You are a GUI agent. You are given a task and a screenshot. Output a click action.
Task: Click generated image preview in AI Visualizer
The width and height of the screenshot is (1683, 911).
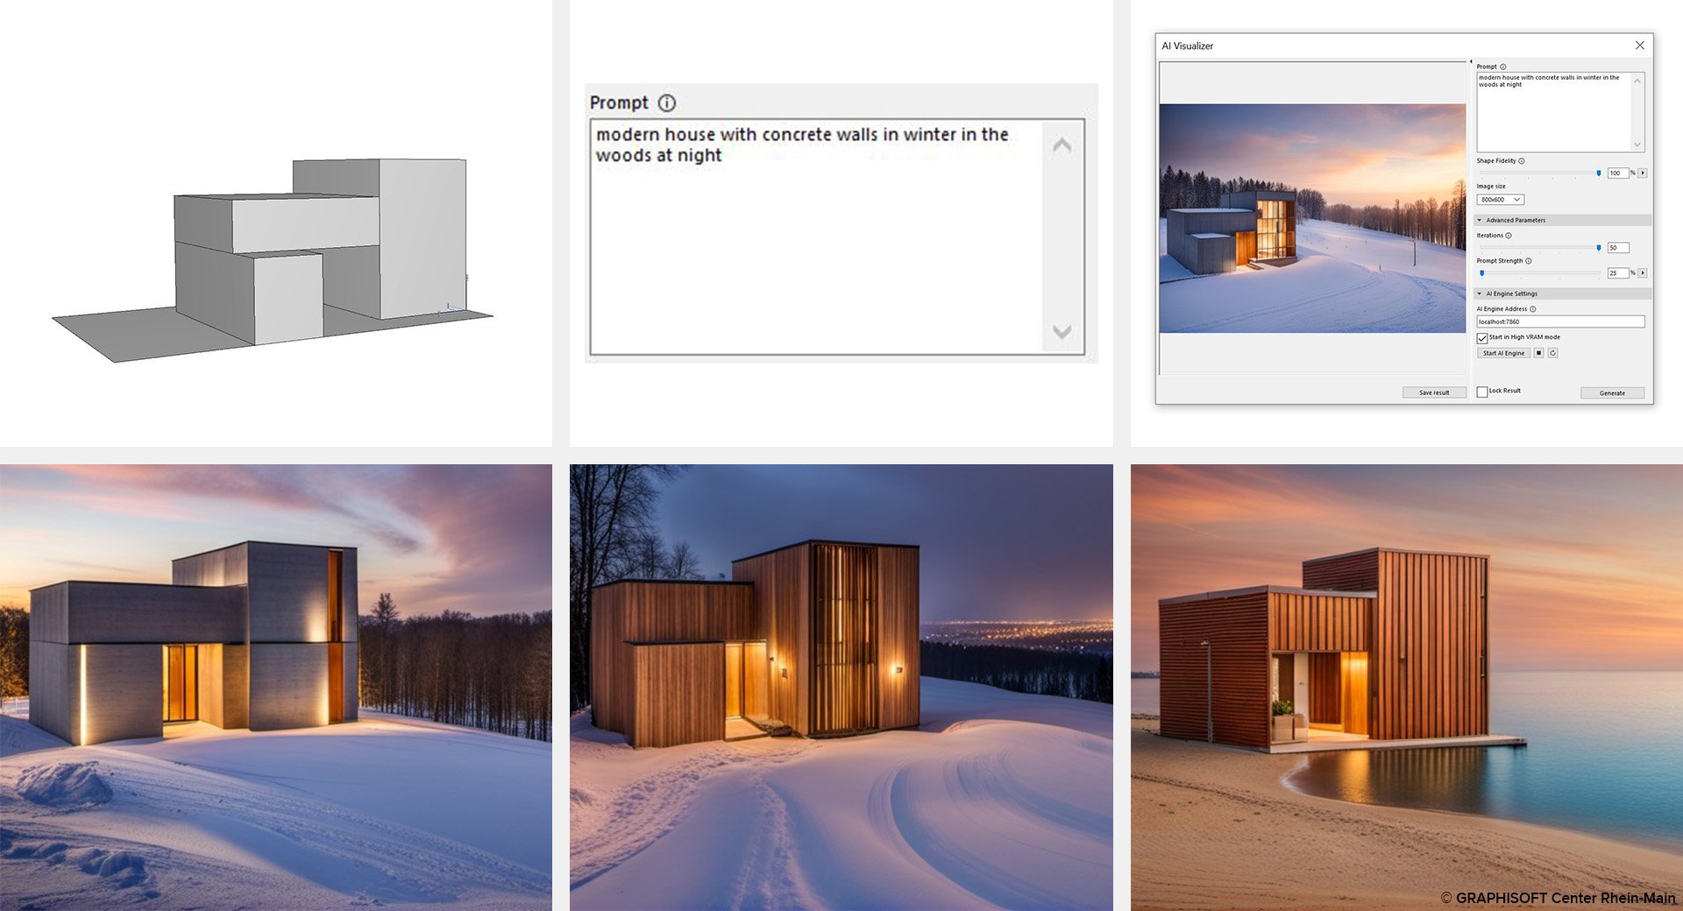(x=1312, y=218)
